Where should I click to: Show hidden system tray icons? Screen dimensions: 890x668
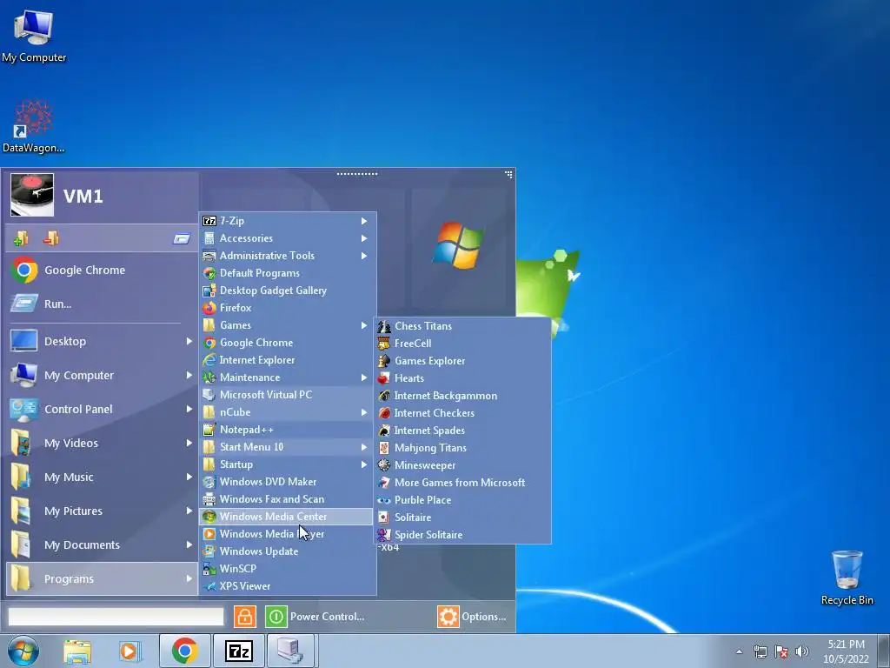click(739, 651)
